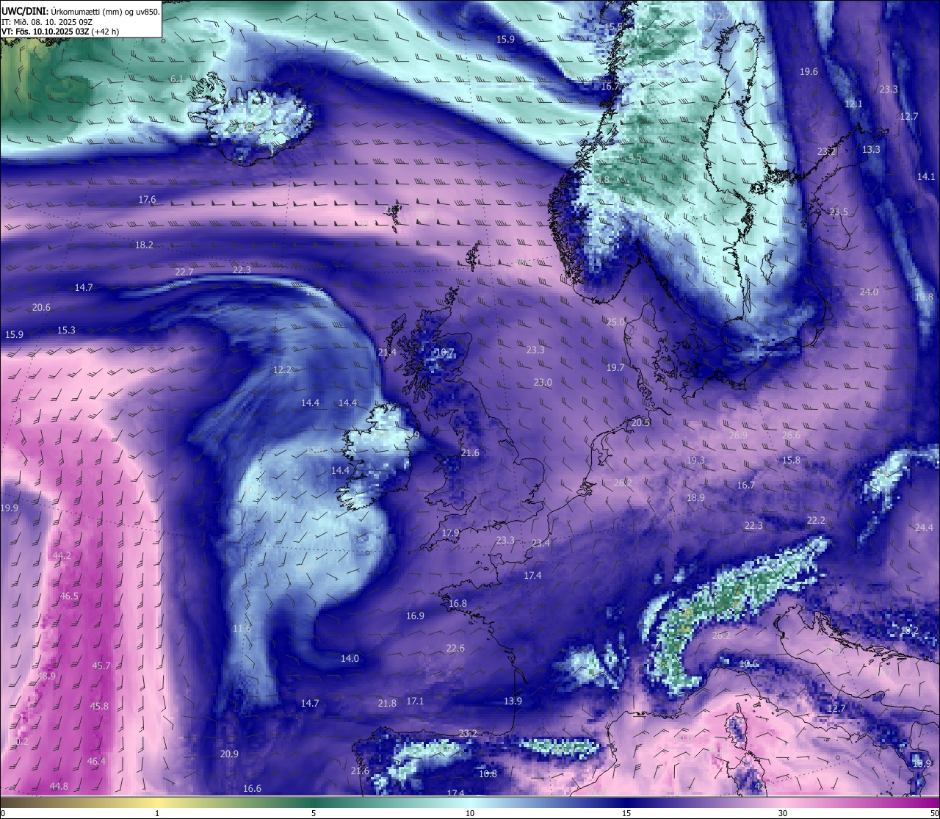Select the 22.6 value label
Viewport: 940px width, 819px height.
[x=455, y=648]
